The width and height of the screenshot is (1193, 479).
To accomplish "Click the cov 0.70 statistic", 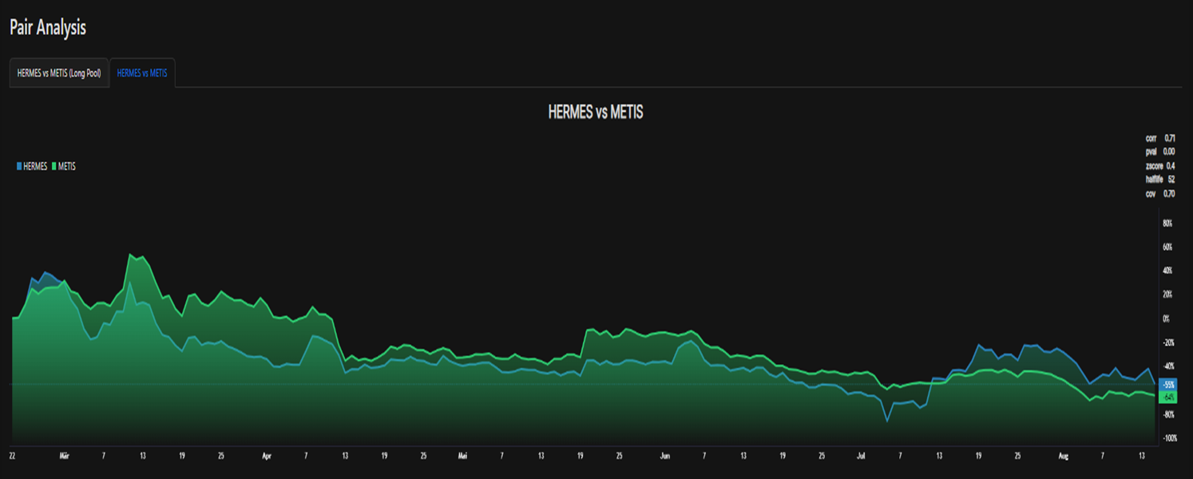I will click(x=1159, y=193).
